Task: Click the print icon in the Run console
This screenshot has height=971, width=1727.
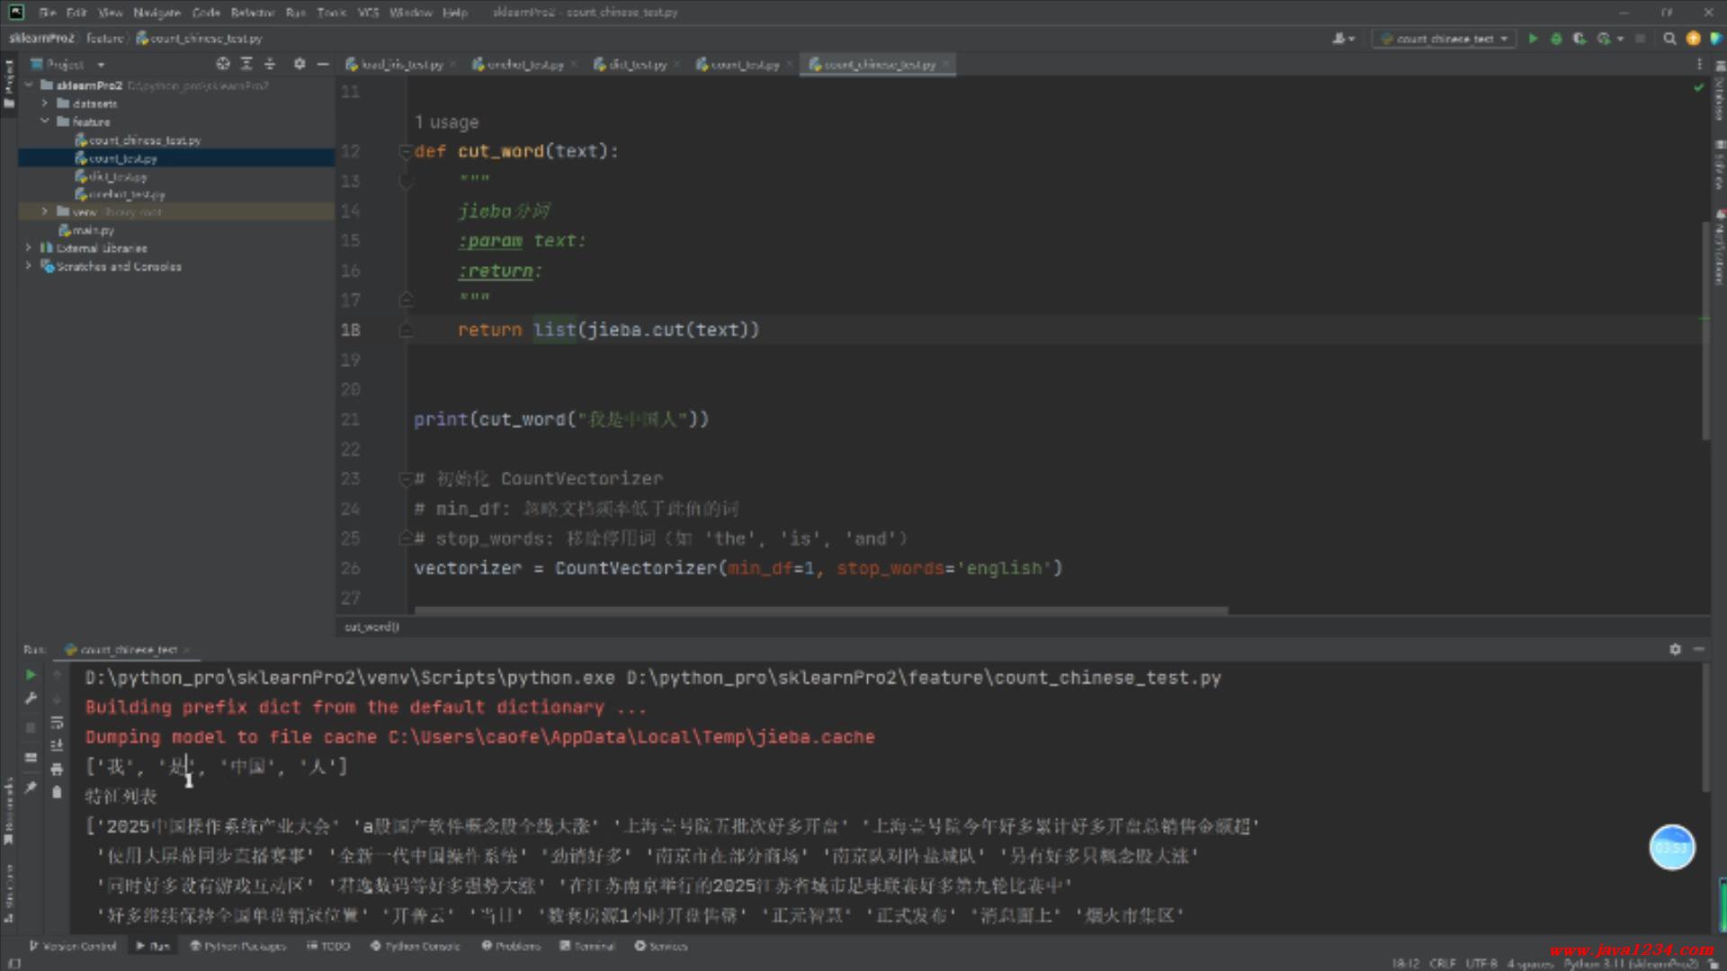Action: pyautogui.click(x=57, y=769)
